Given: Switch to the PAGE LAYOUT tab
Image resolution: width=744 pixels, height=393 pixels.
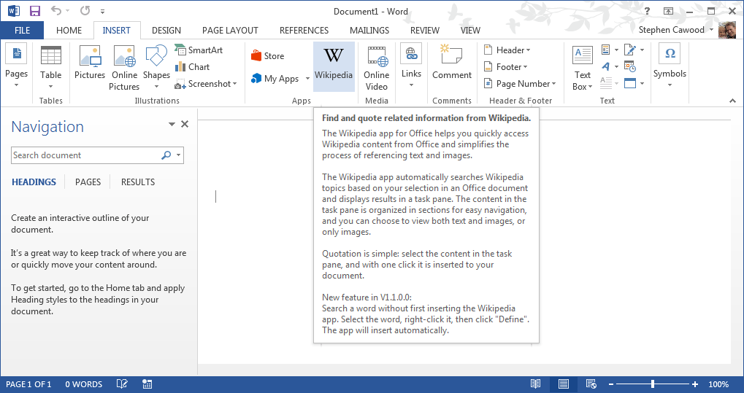Looking at the screenshot, I should point(230,31).
